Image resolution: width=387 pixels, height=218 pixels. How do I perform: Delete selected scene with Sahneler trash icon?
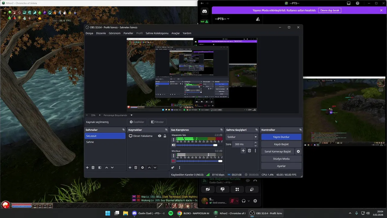pyautogui.click(x=93, y=167)
